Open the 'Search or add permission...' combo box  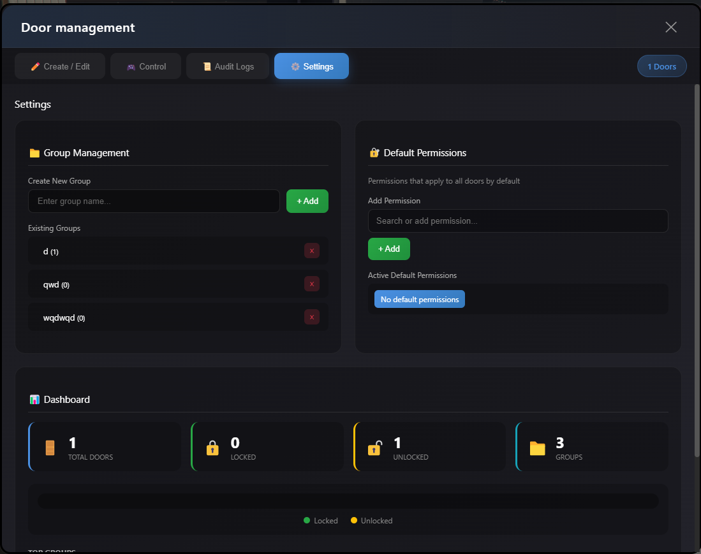click(x=517, y=221)
